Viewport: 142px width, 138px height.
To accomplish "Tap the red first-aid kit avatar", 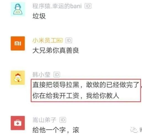I will (18, 123).
